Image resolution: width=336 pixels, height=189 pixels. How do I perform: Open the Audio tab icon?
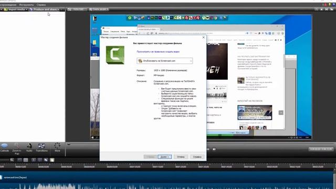(29, 148)
